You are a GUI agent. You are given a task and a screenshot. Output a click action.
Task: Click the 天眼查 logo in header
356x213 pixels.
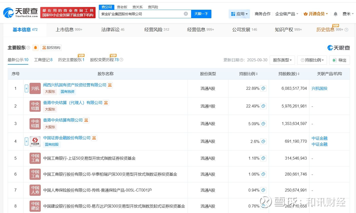21,12
